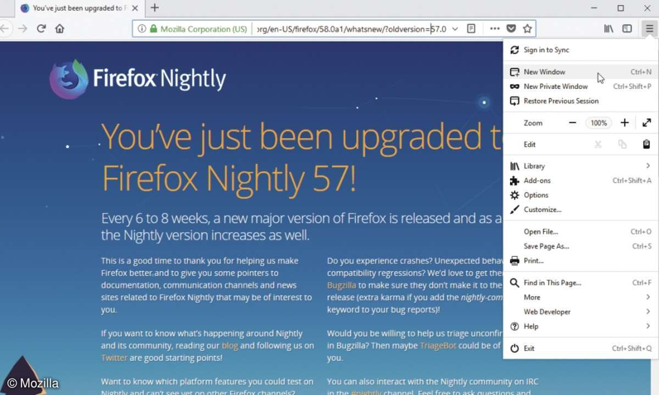
Task: Open the Twitter link
Action: 114,358
